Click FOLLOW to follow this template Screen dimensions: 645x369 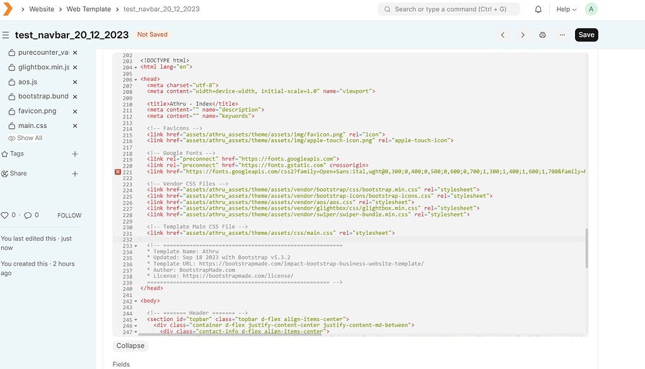pyautogui.click(x=68, y=215)
